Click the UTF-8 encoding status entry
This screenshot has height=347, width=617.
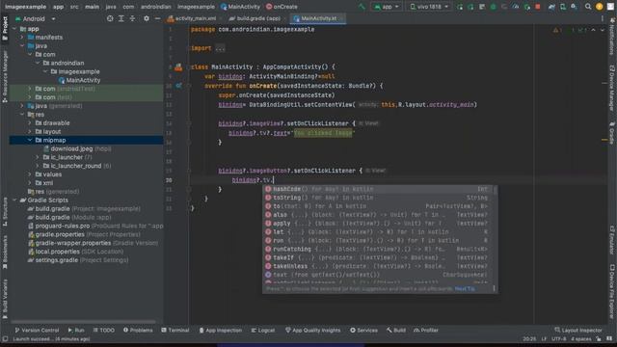559,338
